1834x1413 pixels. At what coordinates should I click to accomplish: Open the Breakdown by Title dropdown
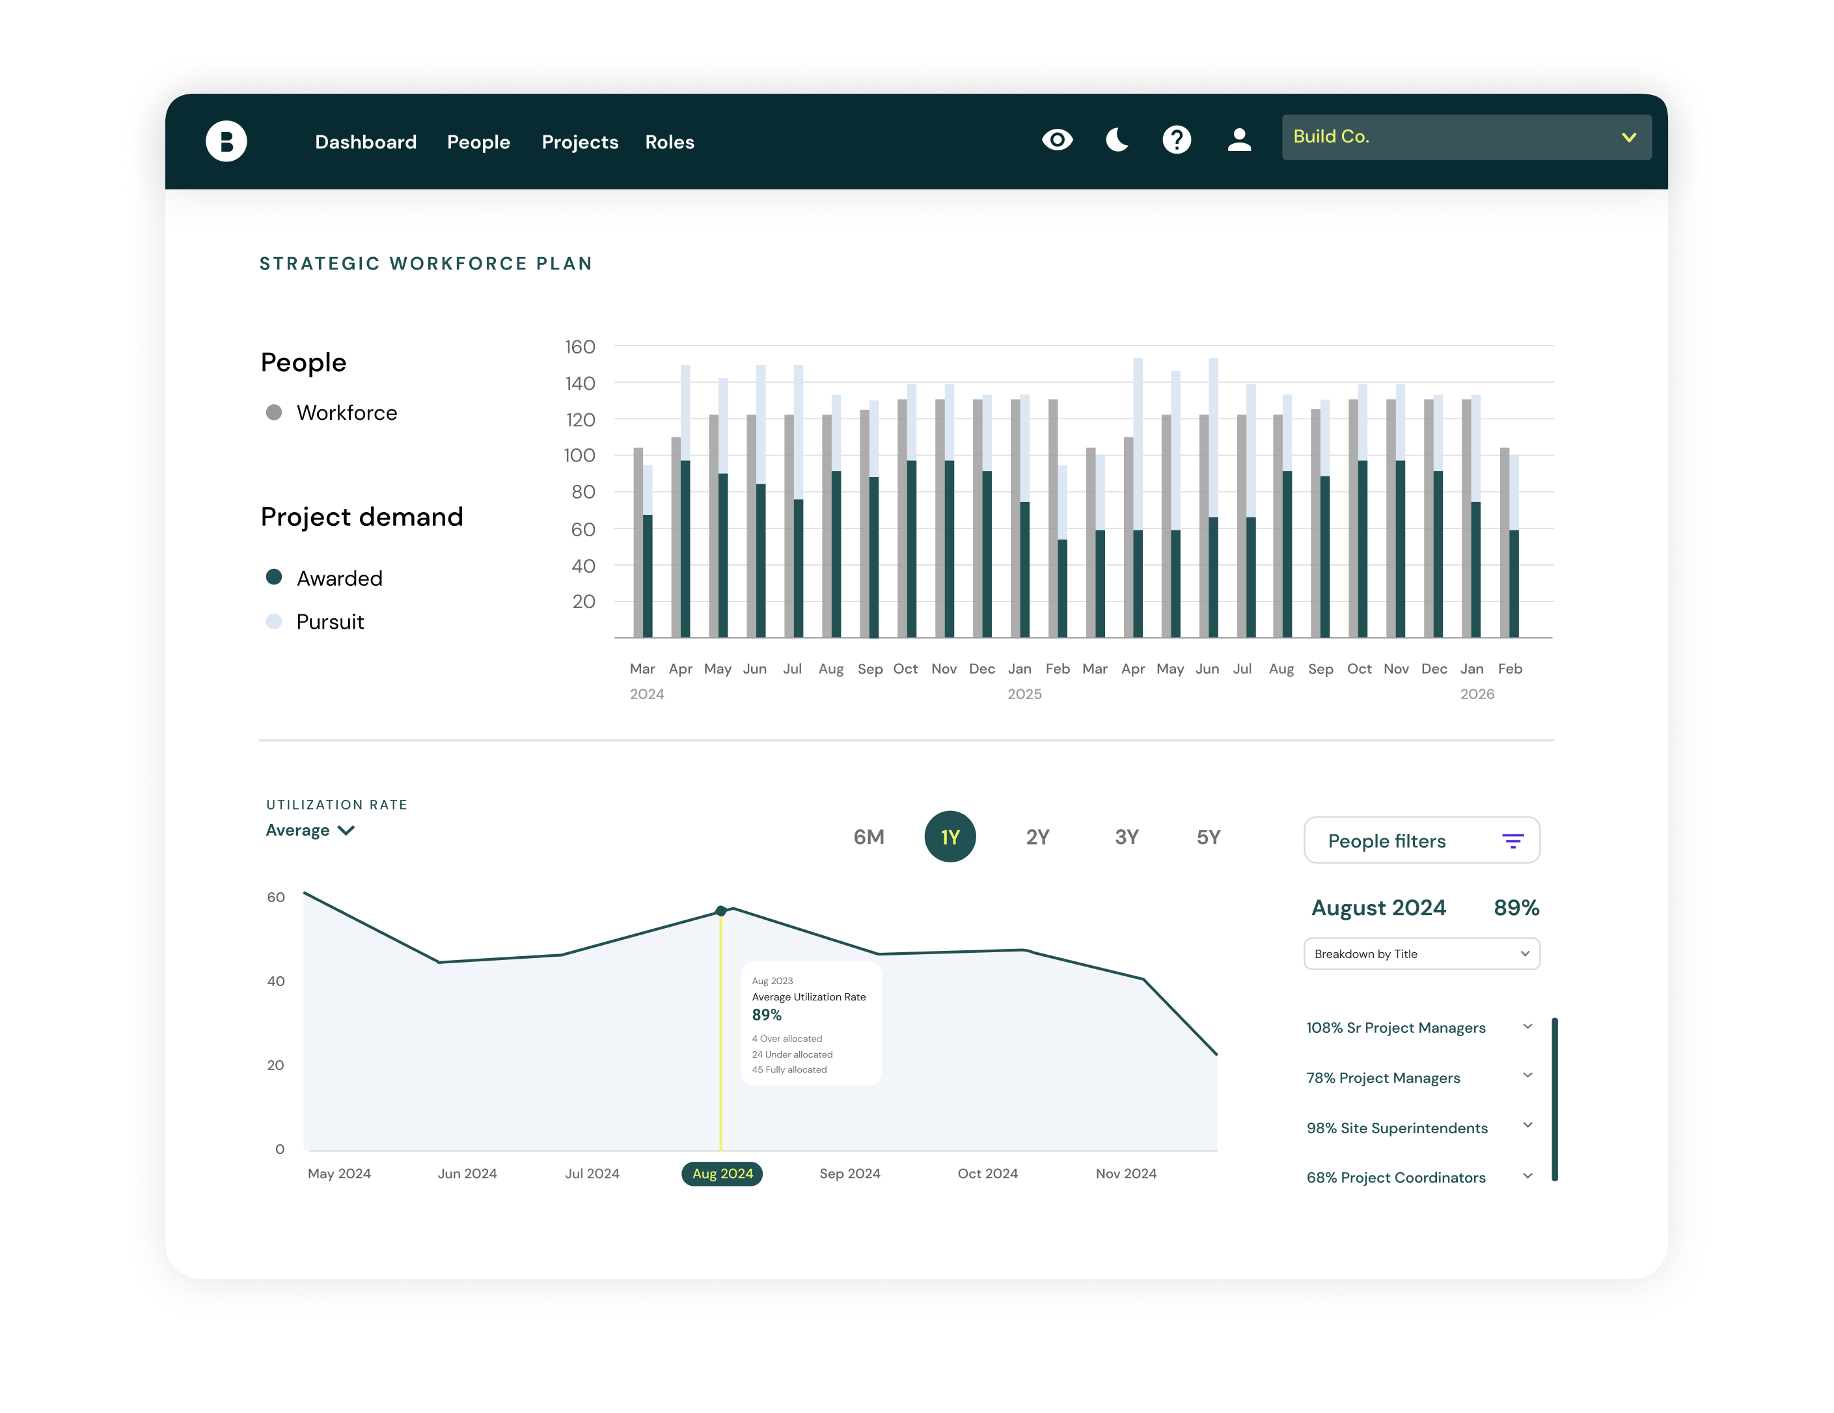[x=1421, y=953]
